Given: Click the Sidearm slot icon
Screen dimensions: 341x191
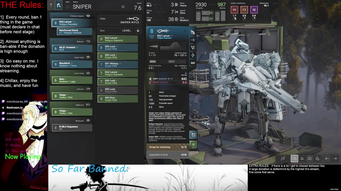Looking at the screenshot, I should coord(88,41).
